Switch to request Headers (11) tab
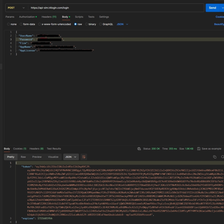Image resolution: width=224 pixels, height=224 pixels. point(49,17)
